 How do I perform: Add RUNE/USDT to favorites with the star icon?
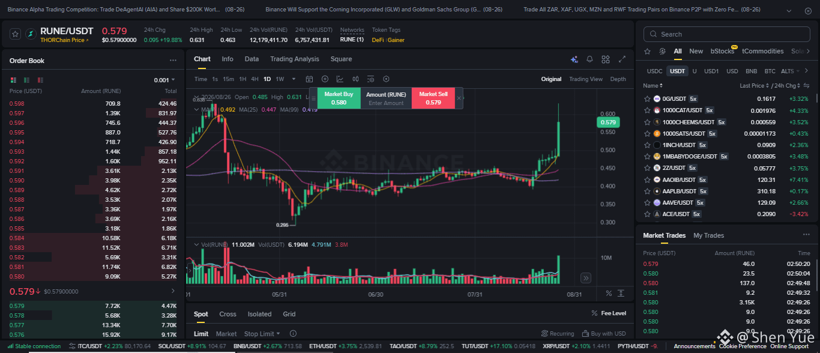click(16, 34)
